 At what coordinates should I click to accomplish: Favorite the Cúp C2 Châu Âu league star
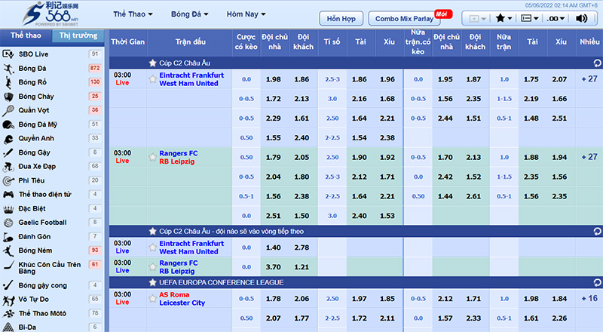point(153,63)
